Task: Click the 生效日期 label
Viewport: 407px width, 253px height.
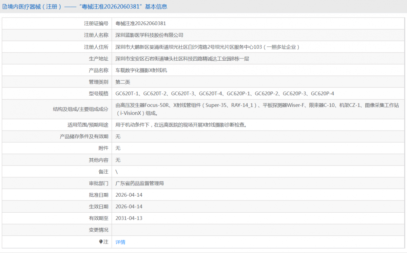Action: coord(99,207)
